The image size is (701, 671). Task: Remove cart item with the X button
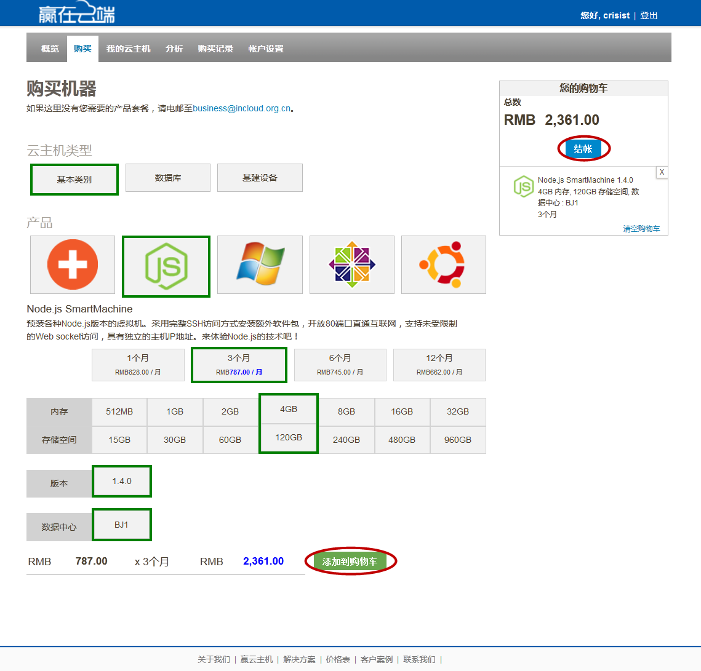click(662, 172)
